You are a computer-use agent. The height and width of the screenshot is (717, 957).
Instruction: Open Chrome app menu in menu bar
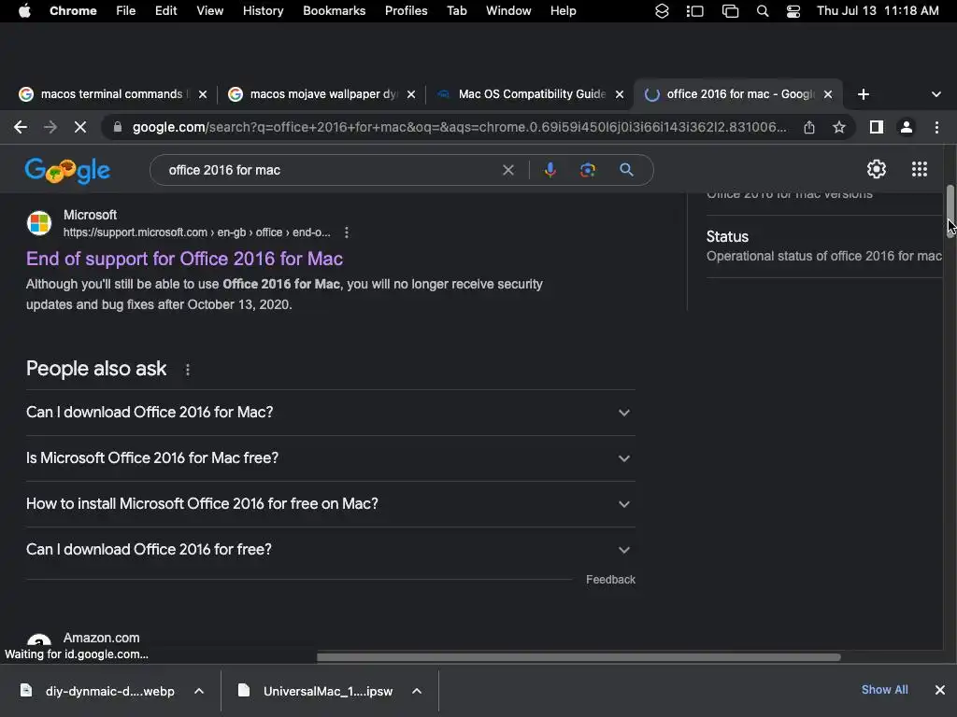tap(73, 11)
